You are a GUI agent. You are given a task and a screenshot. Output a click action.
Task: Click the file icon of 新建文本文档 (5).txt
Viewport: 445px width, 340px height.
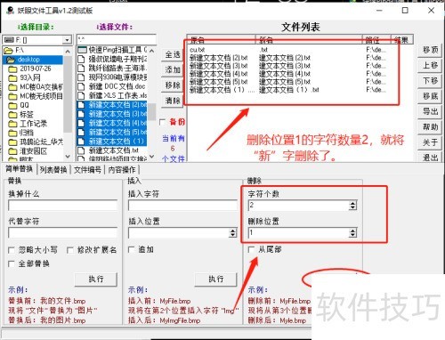(81, 132)
